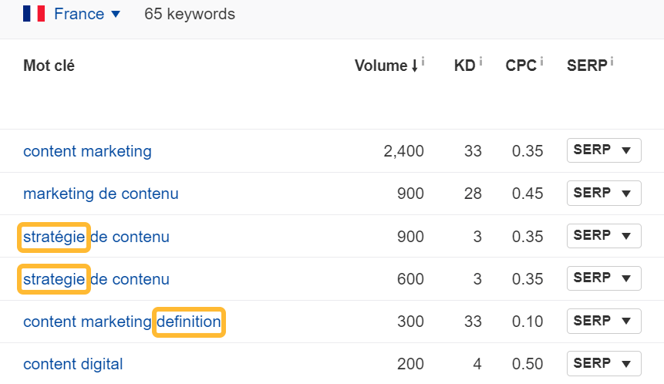664x384 pixels.
Task: Expand SERP dropdown for 'content marketing definition'
Action: pyautogui.click(x=604, y=321)
